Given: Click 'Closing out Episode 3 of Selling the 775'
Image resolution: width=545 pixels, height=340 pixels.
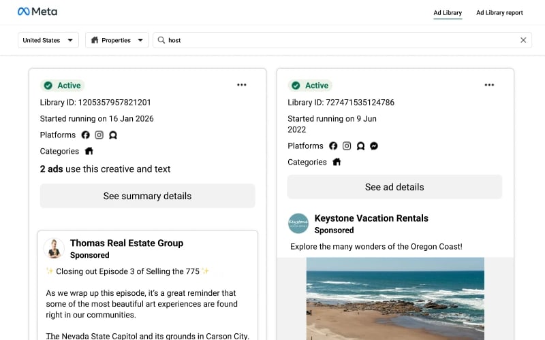Looking at the screenshot, I should pyautogui.click(x=127, y=271).
